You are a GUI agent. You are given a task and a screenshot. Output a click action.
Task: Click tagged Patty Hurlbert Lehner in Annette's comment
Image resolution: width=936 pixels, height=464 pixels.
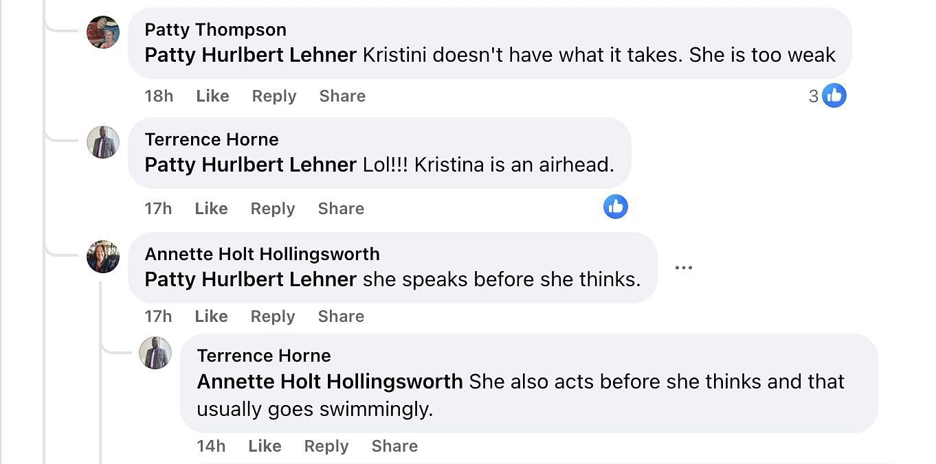[250, 279]
